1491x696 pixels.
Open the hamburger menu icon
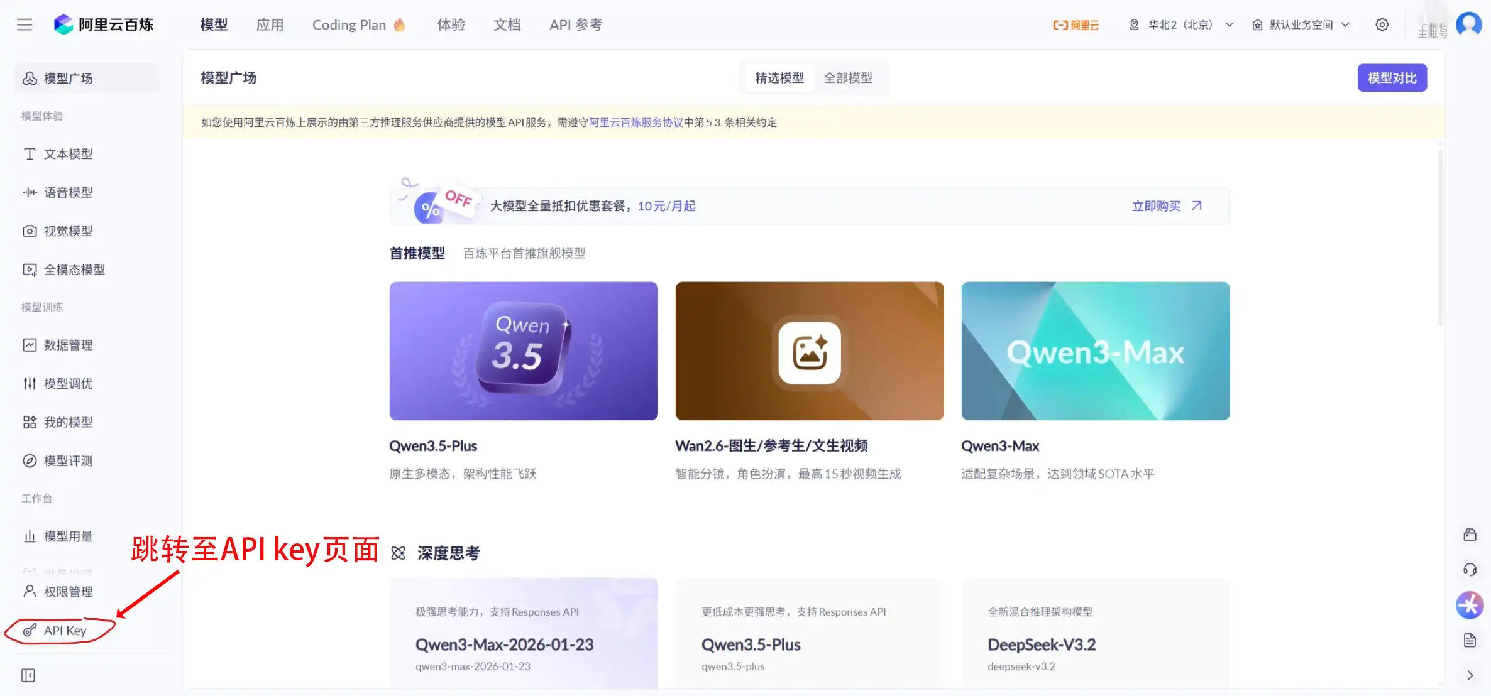pyautogui.click(x=25, y=24)
